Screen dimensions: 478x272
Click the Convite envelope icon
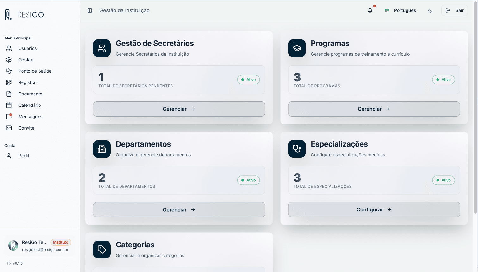9,128
